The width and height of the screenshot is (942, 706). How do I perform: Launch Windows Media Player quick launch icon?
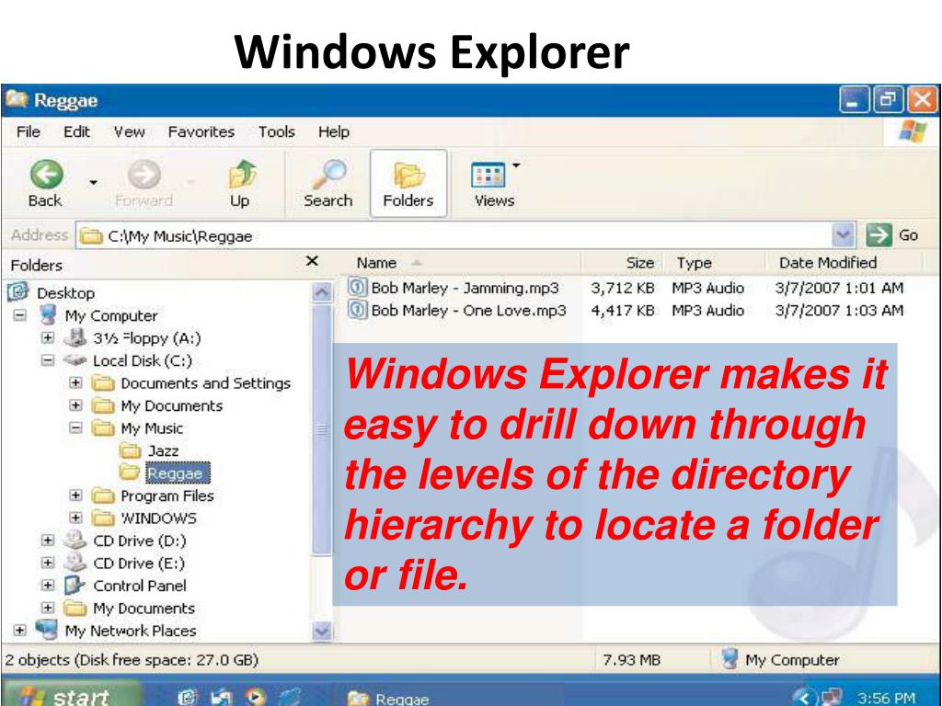tap(256, 697)
